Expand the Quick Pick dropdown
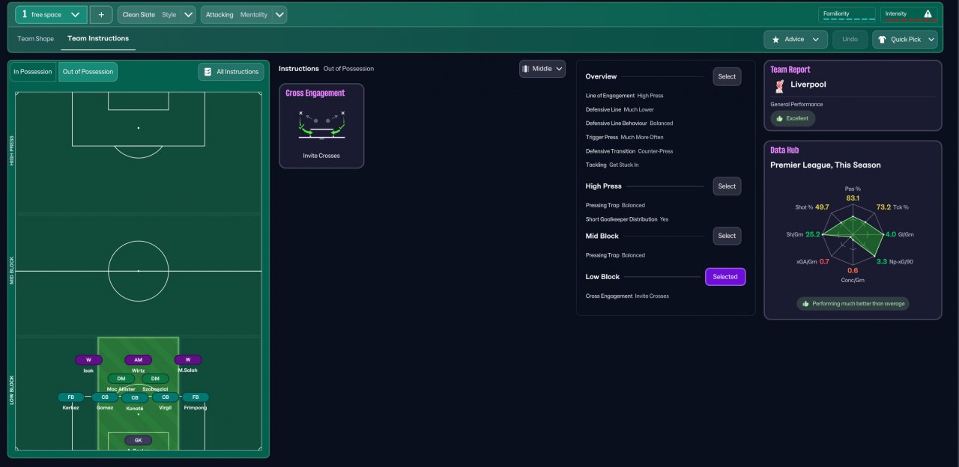This screenshot has width=959, height=467. pos(905,39)
